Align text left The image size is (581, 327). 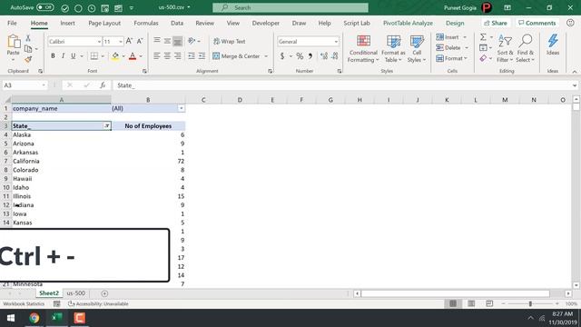(x=157, y=56)
